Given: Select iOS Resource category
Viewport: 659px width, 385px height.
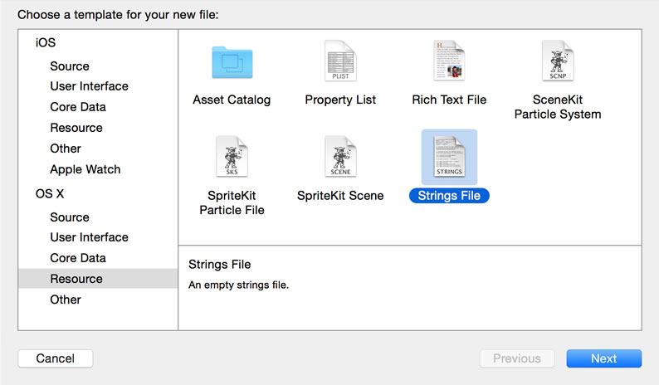Looking at the screenshot, I should [76, 128].
